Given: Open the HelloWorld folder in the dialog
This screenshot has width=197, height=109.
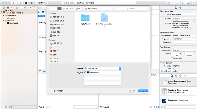Looking at the screenshot, I should click(x=85, y=18).
